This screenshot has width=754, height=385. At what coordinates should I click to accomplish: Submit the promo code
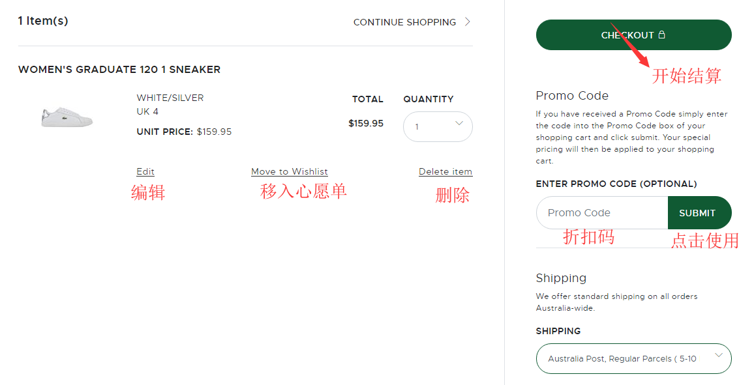[x=697, y=213]
